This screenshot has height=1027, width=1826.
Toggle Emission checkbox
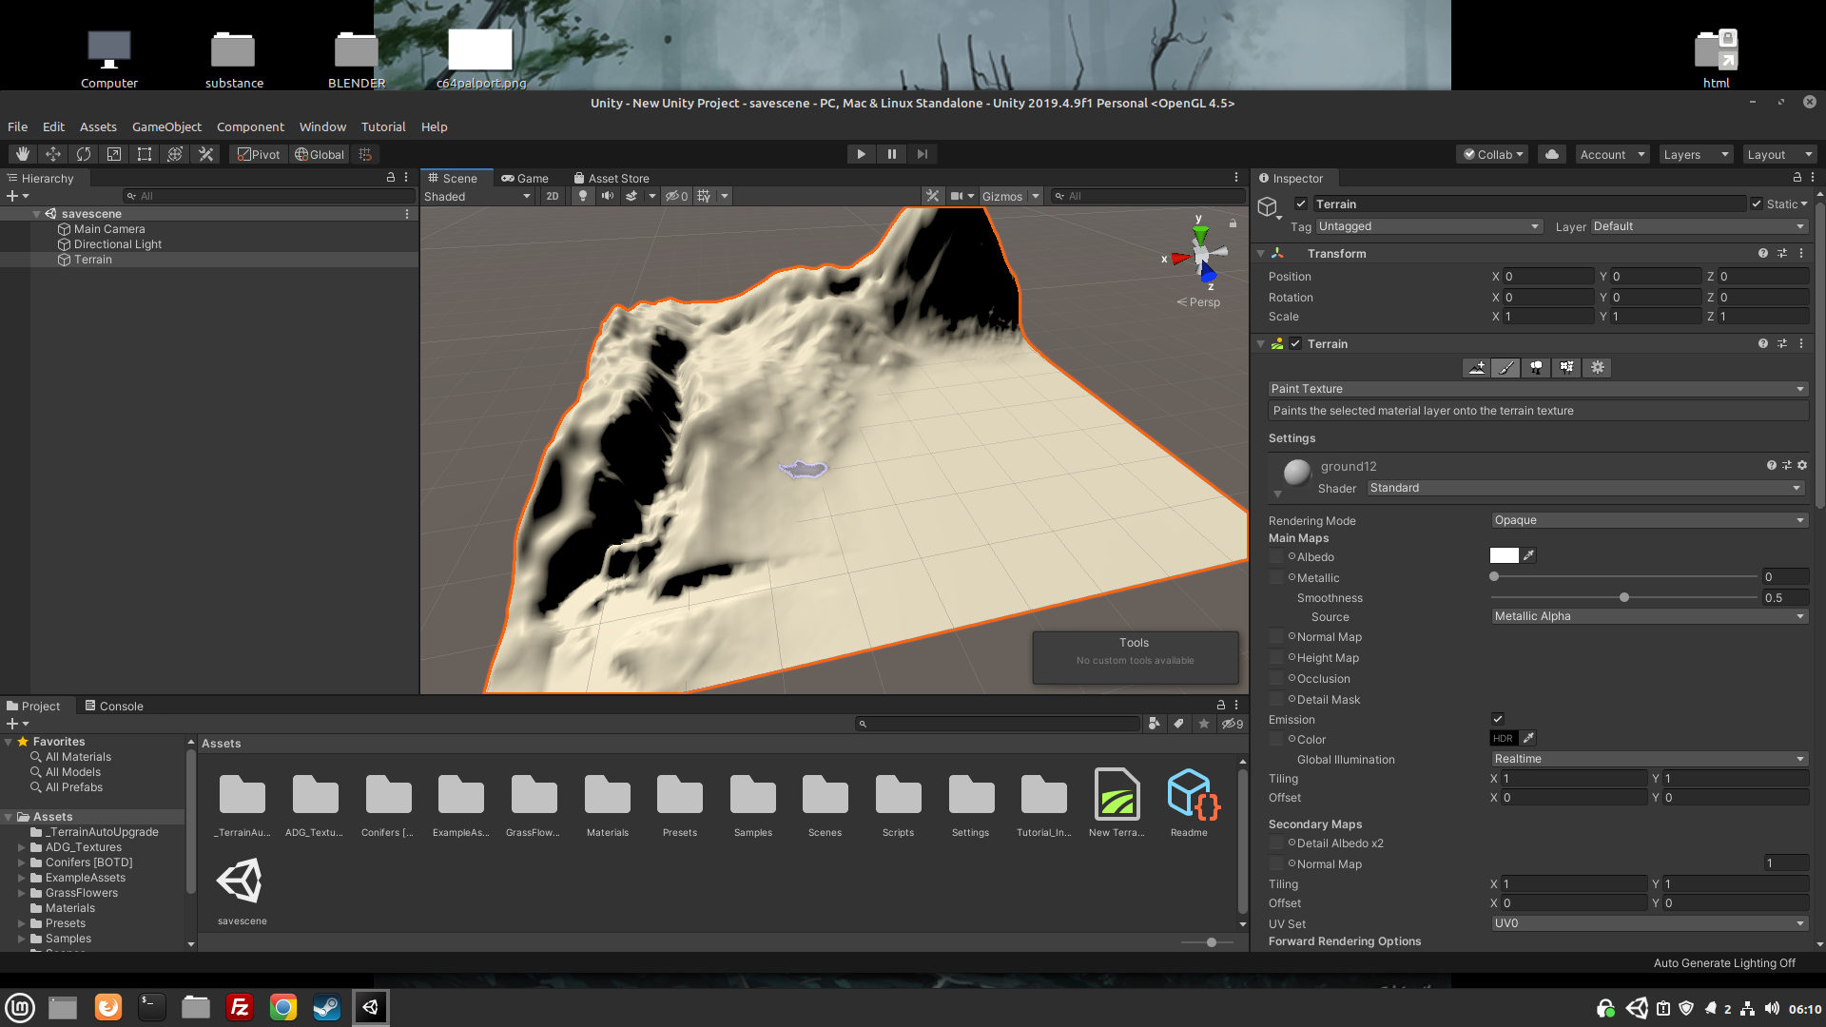point(1498,719)
